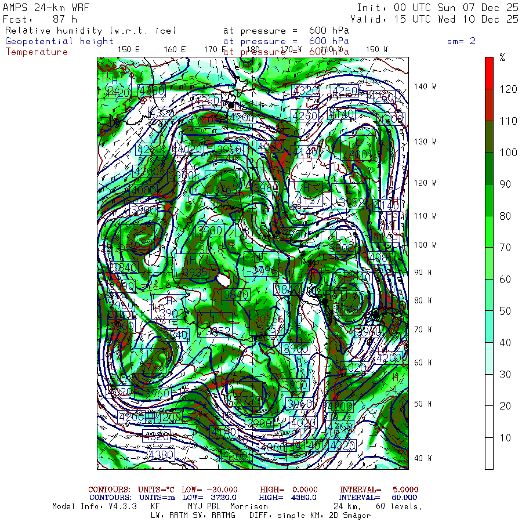Click the white 10–20 segment of the color bar
This screenshot has height=522, width=522.
489,422
